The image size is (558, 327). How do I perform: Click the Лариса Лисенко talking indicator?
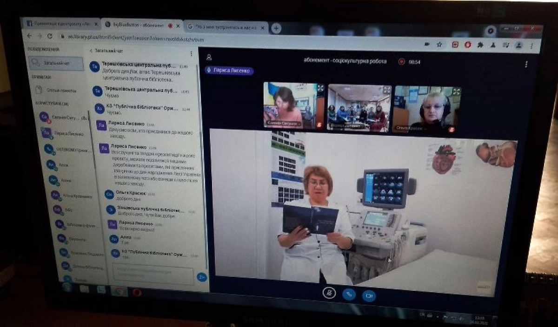[229, 71]
